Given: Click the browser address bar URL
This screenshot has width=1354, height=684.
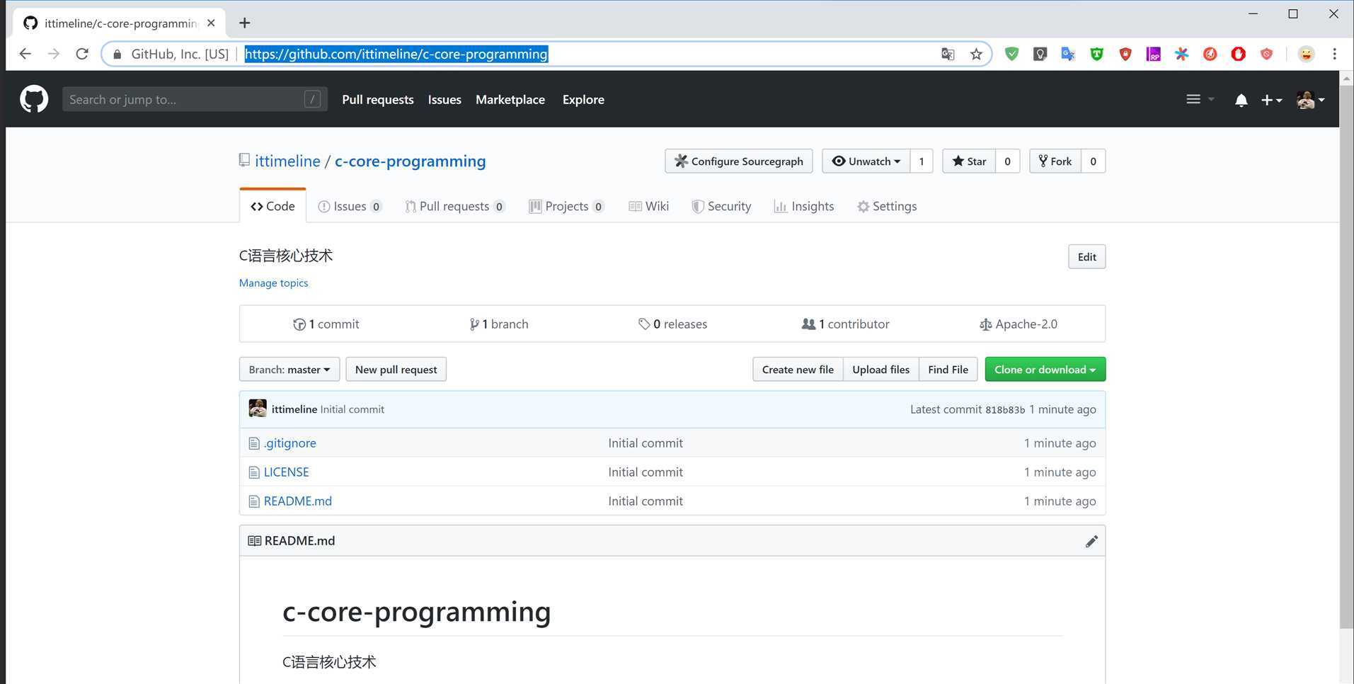Looking at the screenshot, I should (x=396, y=54).
